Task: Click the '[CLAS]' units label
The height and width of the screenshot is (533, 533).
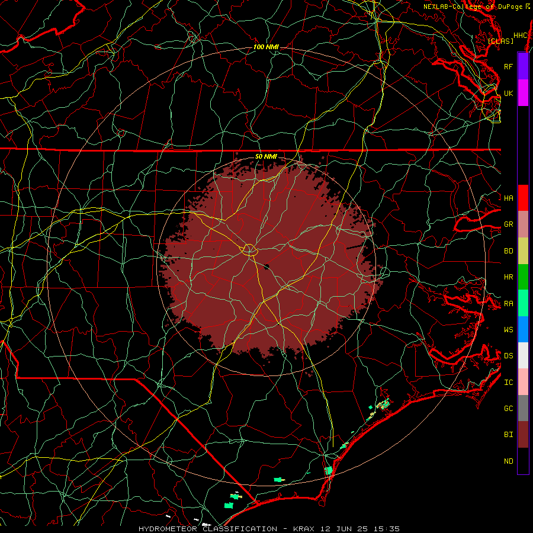Action: [500, 41]
